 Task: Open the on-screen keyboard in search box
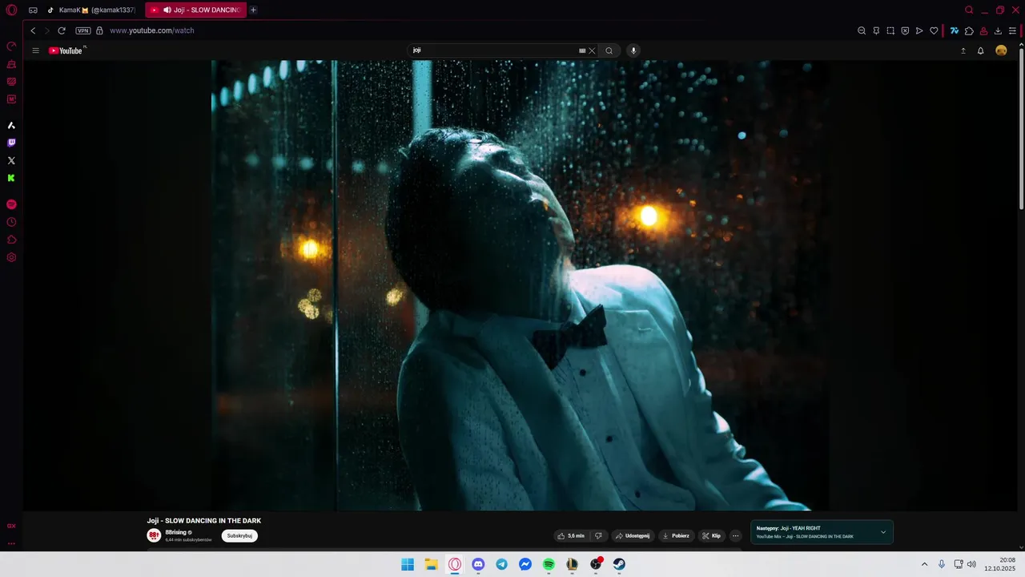pyautogui.click(x=582, y=50)
